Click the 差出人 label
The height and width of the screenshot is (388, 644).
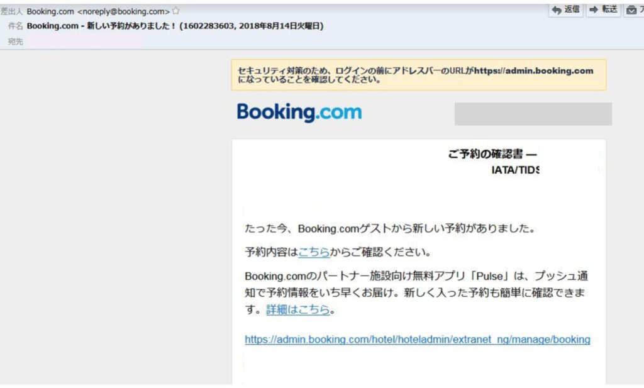tap(12, 11)
